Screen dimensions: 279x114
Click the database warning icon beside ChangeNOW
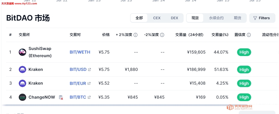pos(61,97)
